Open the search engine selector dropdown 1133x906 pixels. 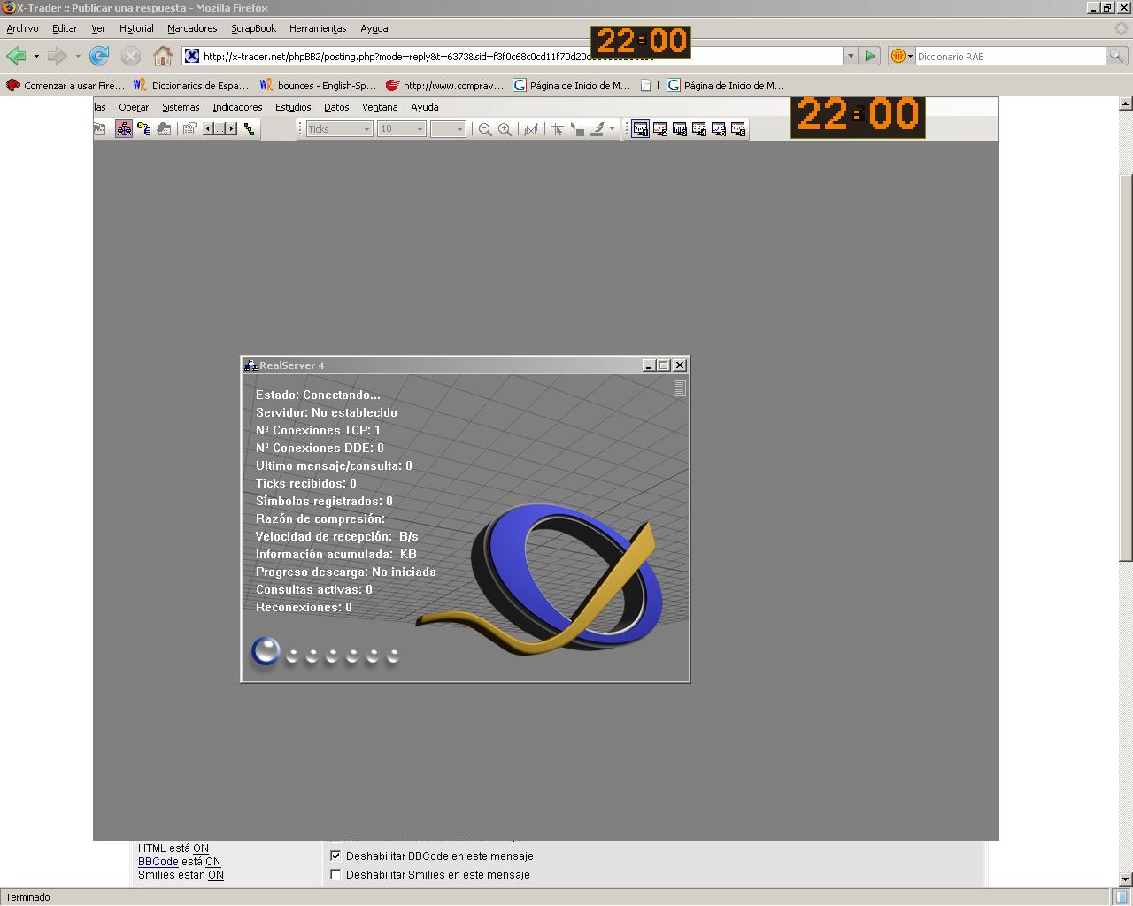[902, 56]
